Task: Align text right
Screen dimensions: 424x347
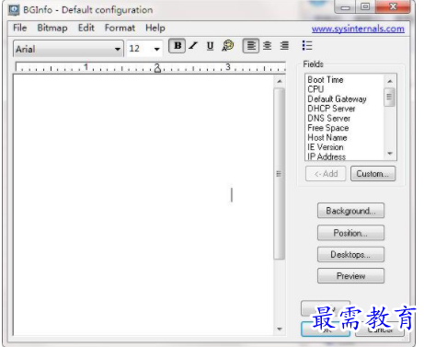Action: click(x=284, y=46)
